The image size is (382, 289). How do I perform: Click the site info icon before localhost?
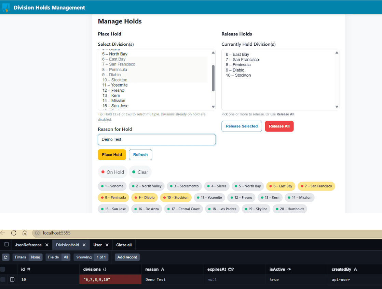(x=37, y=233)
